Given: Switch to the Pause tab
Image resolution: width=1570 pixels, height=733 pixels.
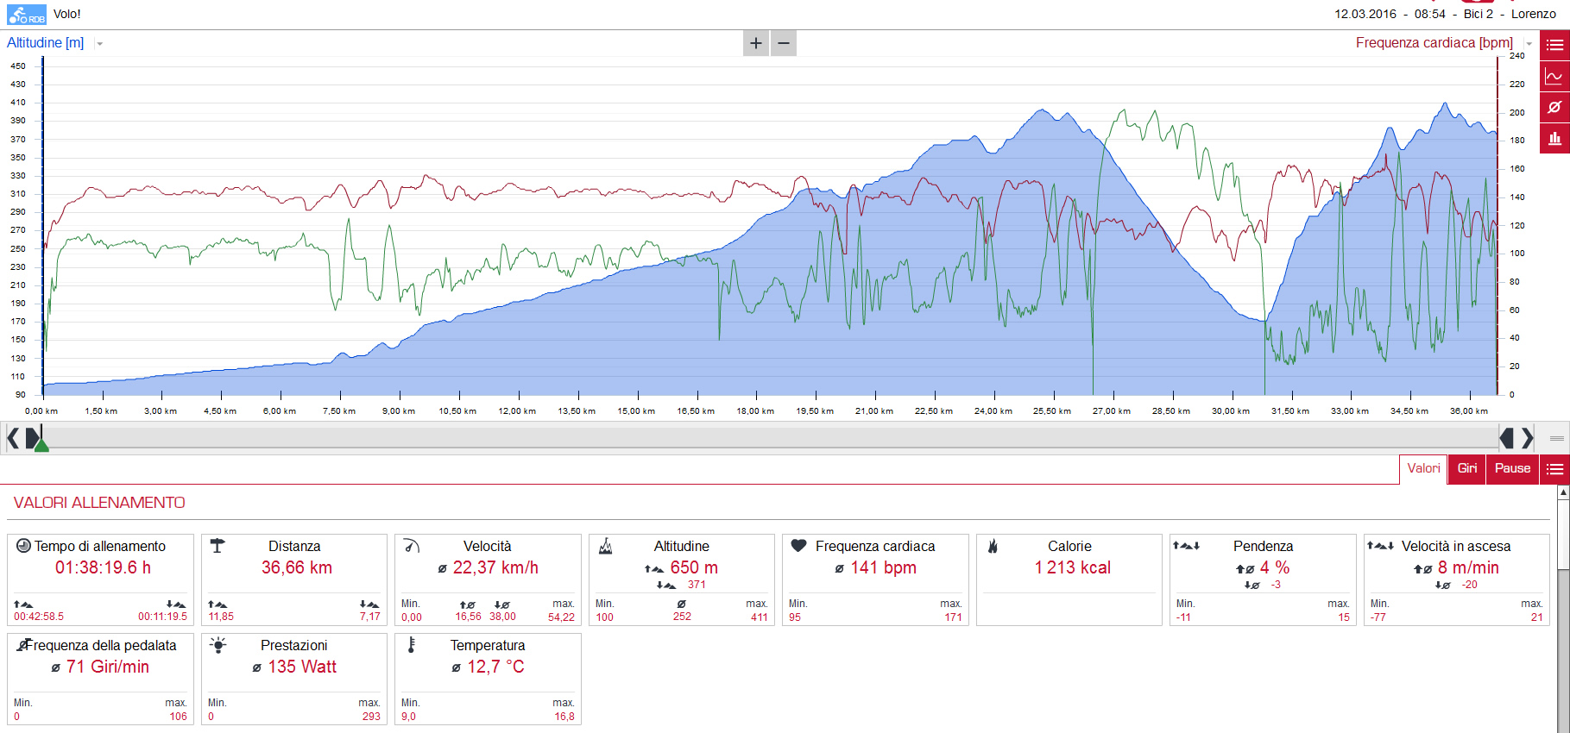Looking at the screenshot, I should coord(1512,469).
